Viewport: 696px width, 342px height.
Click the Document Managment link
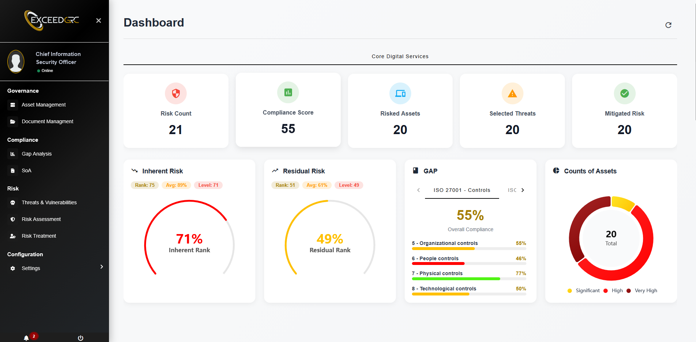(47, 121)
